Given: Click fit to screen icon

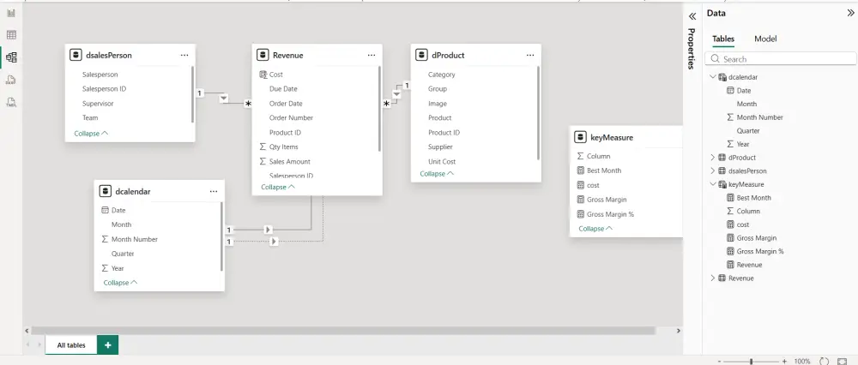Looking at the screenshot, I should click(843, 362).
